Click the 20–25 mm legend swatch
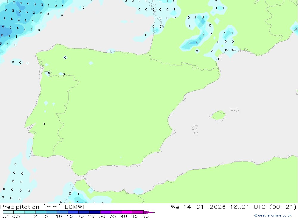Screen dimensions: 298x218 click(x=84, y=212)
